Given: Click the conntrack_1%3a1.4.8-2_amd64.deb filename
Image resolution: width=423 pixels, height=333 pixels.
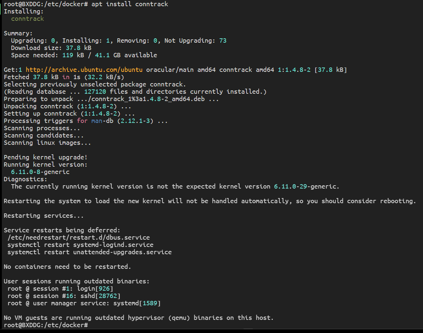Looking at the screenshot, I should pos(148,99).
